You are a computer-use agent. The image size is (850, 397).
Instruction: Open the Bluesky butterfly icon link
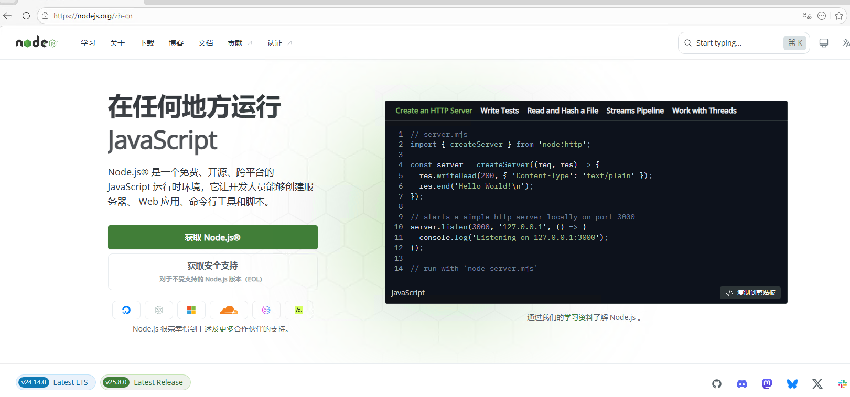(792, 384)
